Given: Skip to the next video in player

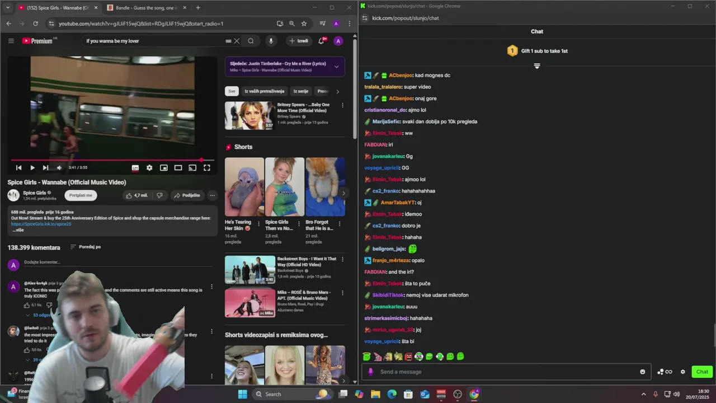Looking at the screenshot, I should click(45, 167).
